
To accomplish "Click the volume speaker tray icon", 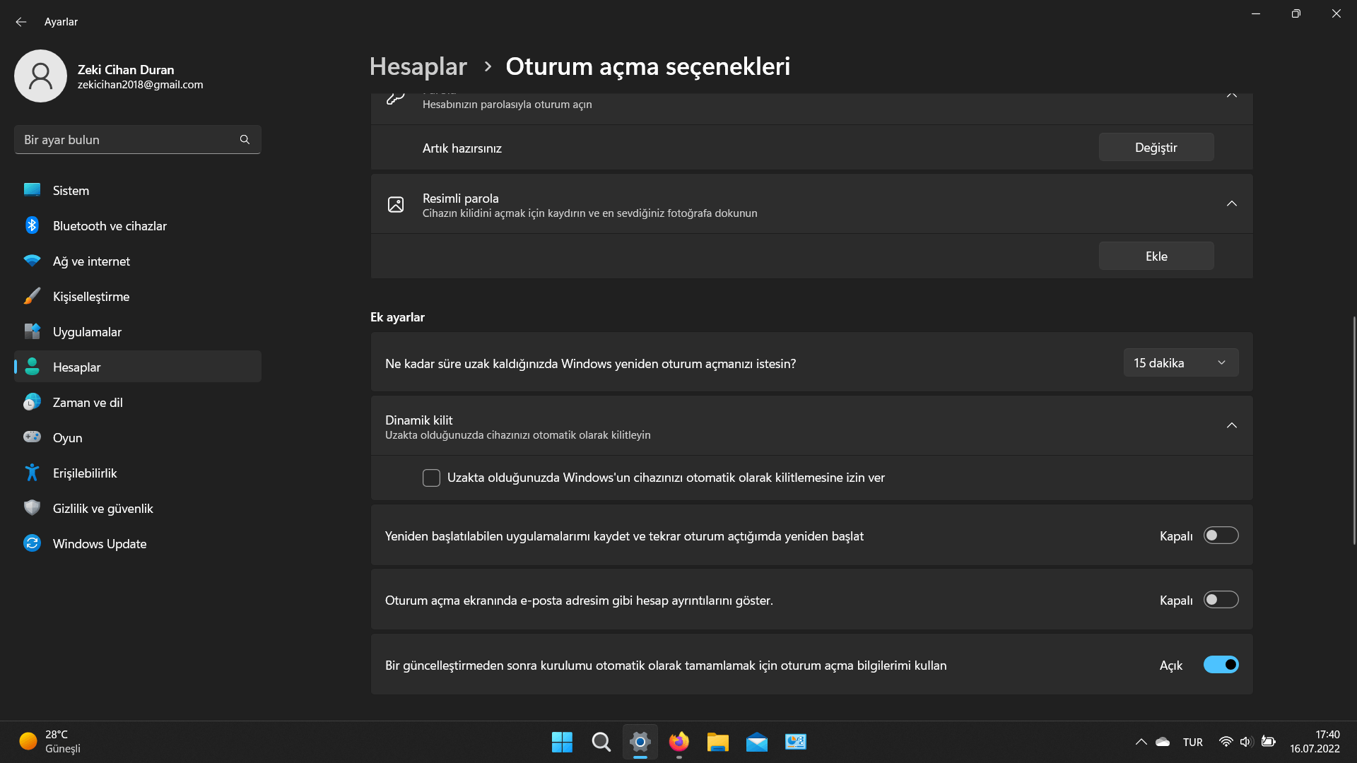I will (1246, 742).
